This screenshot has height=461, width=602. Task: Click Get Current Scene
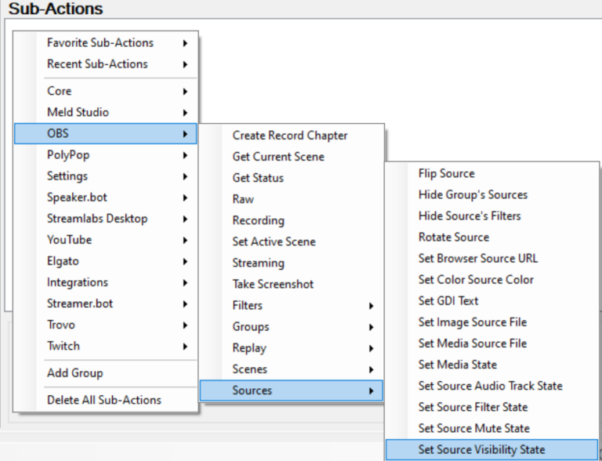[278, 157]
